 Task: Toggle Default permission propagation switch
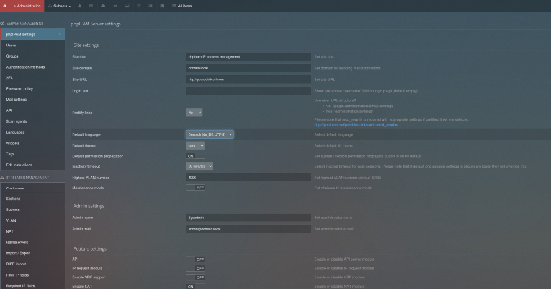pyautogui.click(x=195, y=156)
